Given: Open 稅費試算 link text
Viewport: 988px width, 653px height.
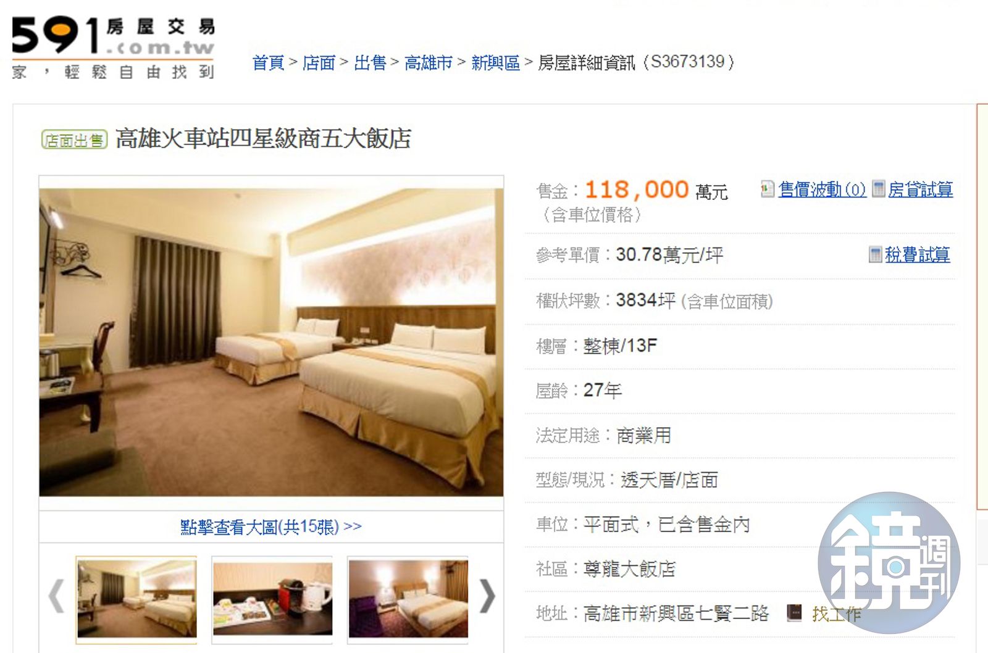Looking at the screenshot, I should [918, 254].
